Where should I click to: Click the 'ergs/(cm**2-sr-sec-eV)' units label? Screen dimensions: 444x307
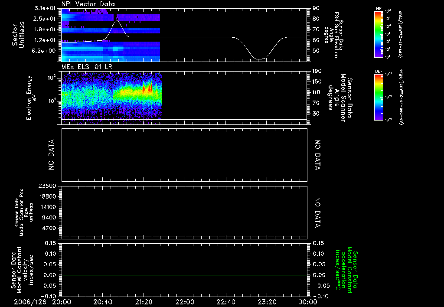[401, 97]
